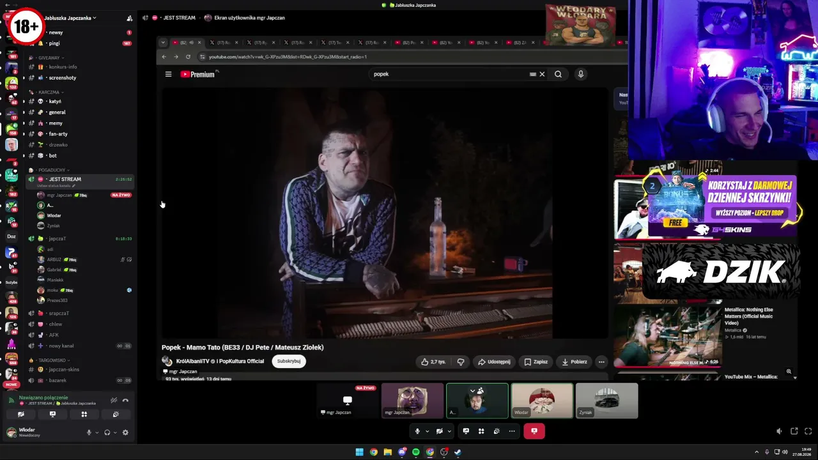Screen dimensions: 818x460
Task: Open the screenshoty channel
Action: coord(80,78)
